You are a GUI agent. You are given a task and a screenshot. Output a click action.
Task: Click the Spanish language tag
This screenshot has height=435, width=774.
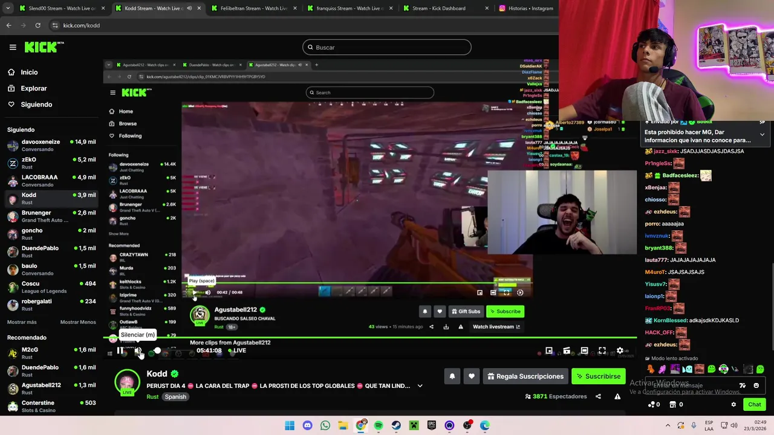point(175,397)
